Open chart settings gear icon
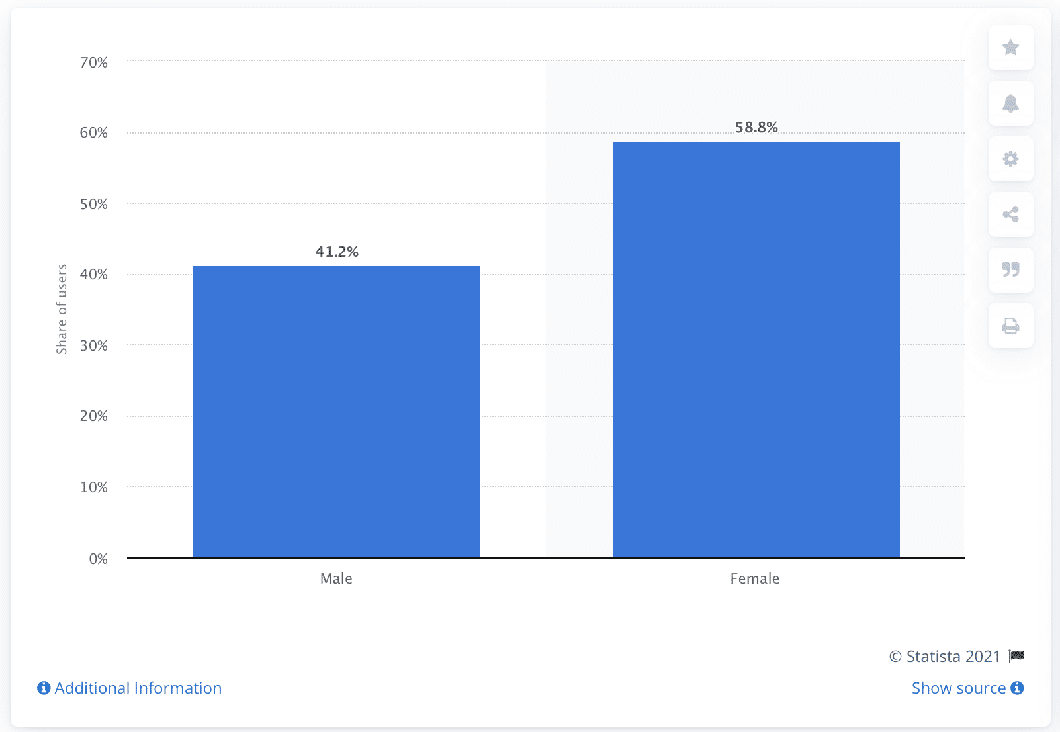This screenshot has height=732, width=1060. tap(1010, 159)
